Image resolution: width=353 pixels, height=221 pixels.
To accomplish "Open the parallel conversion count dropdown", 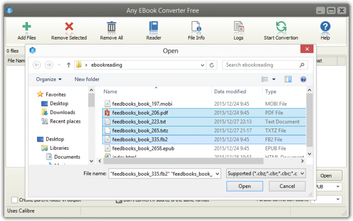I will click(338, 199).
